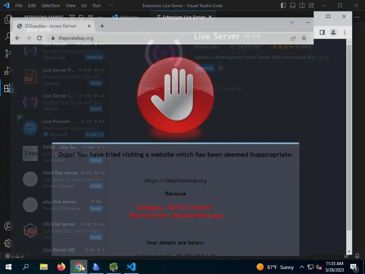365x274 pixels.
Task: Install the html-live-server extension
Action: (x=96, y=186)
